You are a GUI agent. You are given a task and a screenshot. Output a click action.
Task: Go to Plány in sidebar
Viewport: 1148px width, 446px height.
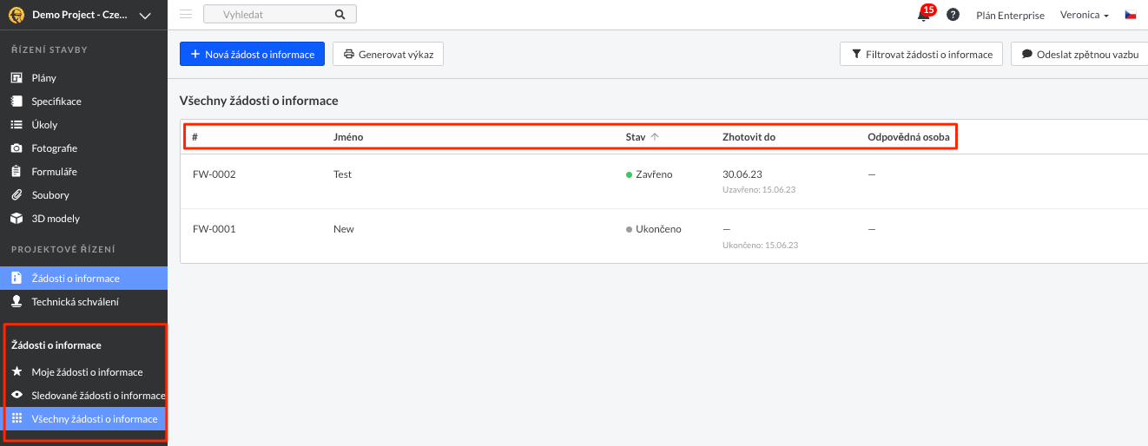43,78
